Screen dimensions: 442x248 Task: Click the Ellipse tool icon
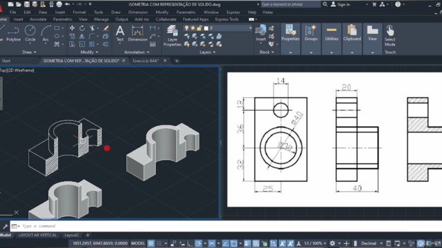click(x=57, y=37)
